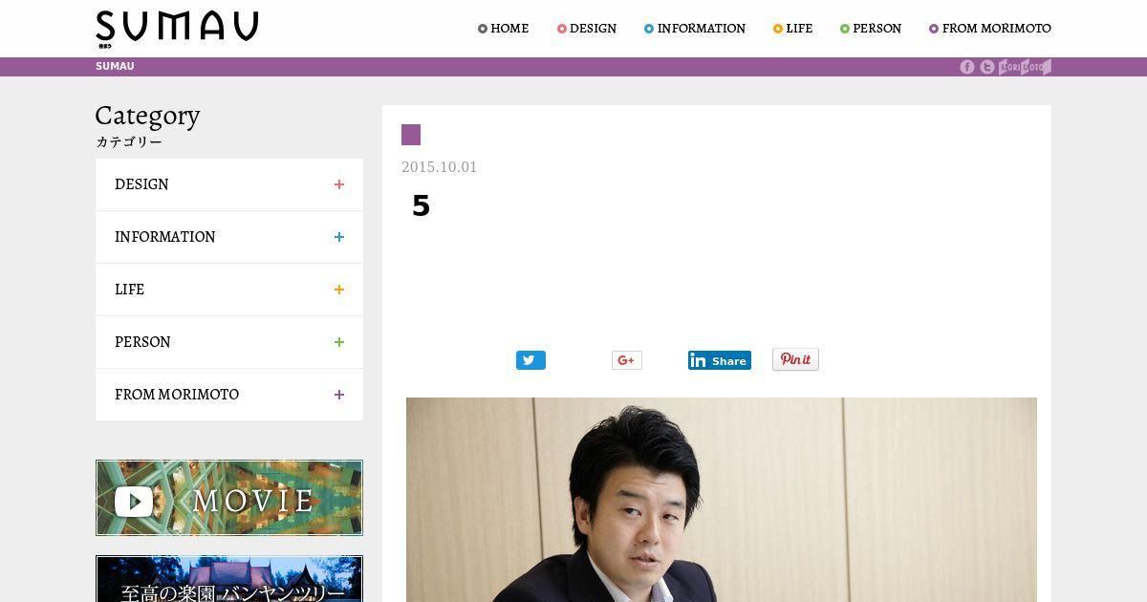The image size is (1147, 602).
Task: Click the purple category square above date
Action: [411, 135]
